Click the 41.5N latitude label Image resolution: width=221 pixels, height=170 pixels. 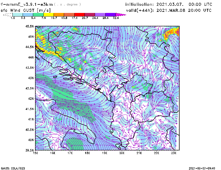[x=30, y=109]
